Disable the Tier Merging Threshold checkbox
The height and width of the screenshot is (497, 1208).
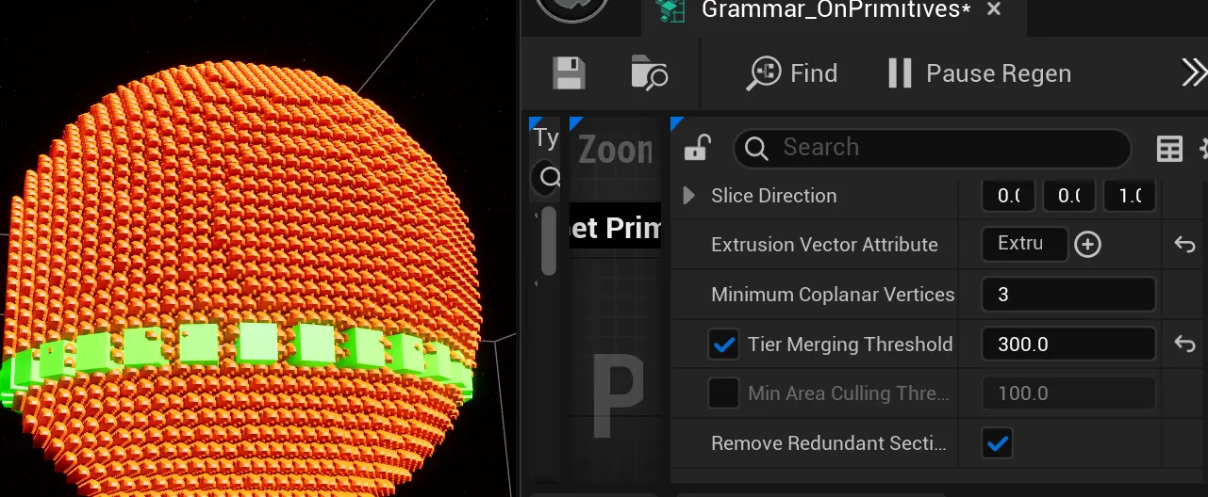(x=723, y=345)
